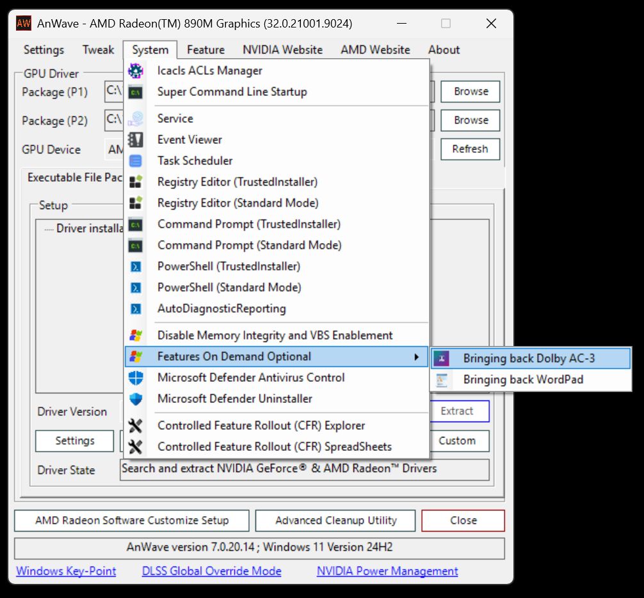Image resolution: width=644 pixels, height=598 pixels.
Task: Switch to the Executable File Pac… tab
Action: [75, 178]
